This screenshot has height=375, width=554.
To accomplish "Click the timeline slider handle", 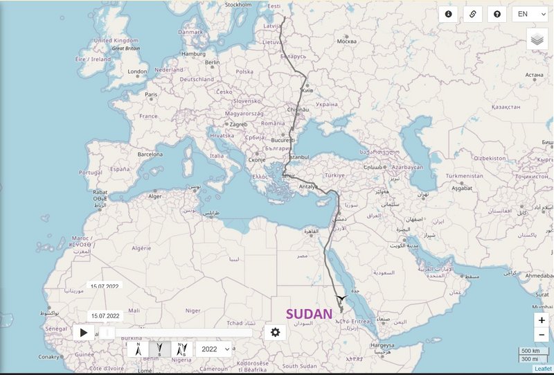I will click(107, 333).
